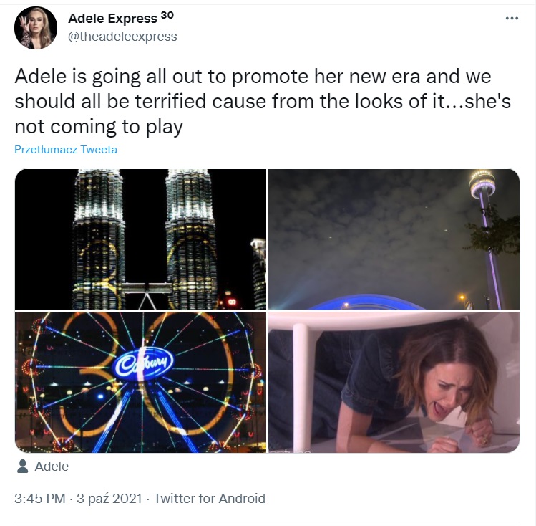The image size is (536, 526).
Task: Click the superscript 30 beside the display name
Action: pos(167,15)
